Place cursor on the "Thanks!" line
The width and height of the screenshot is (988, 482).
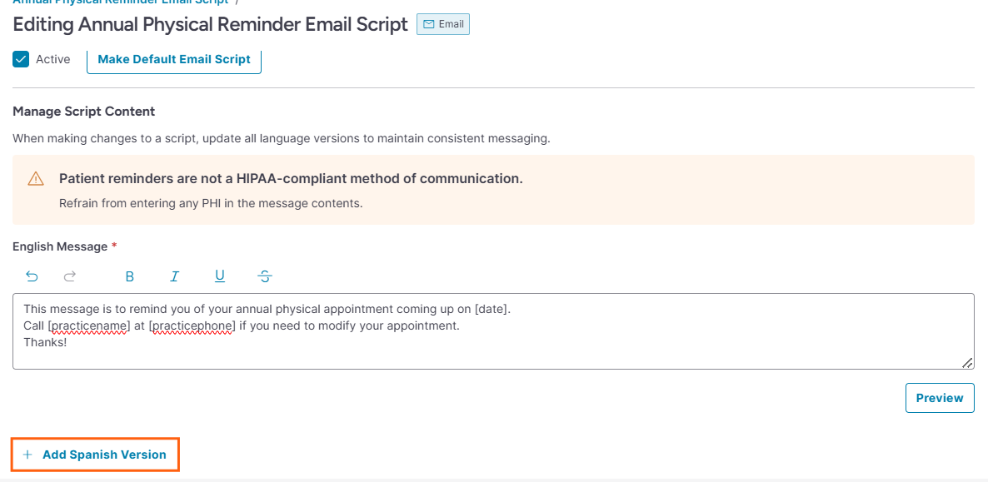point(46,342)
